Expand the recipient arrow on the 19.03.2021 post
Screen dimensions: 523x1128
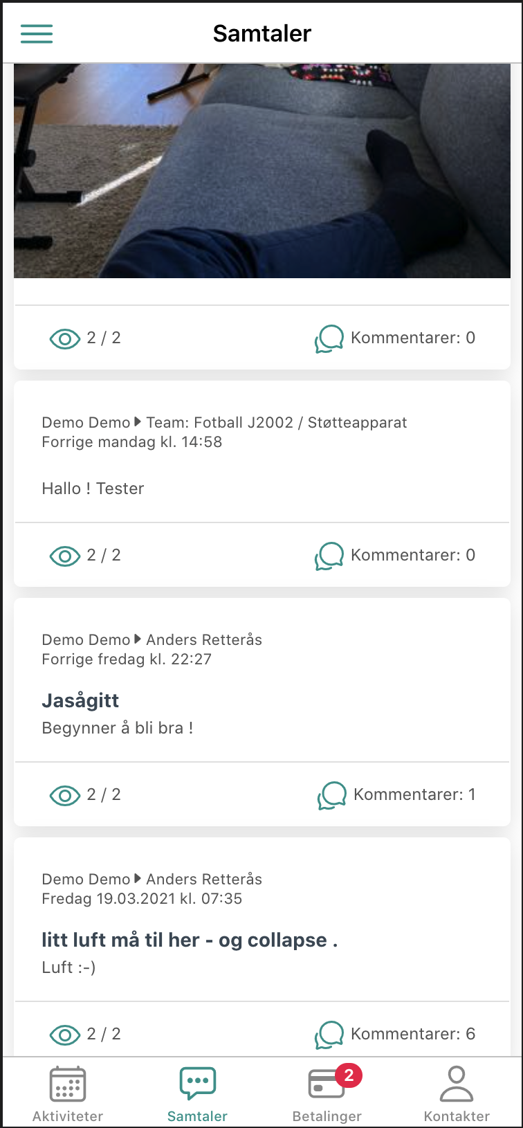pyautogui.click(x=138, y=879)
